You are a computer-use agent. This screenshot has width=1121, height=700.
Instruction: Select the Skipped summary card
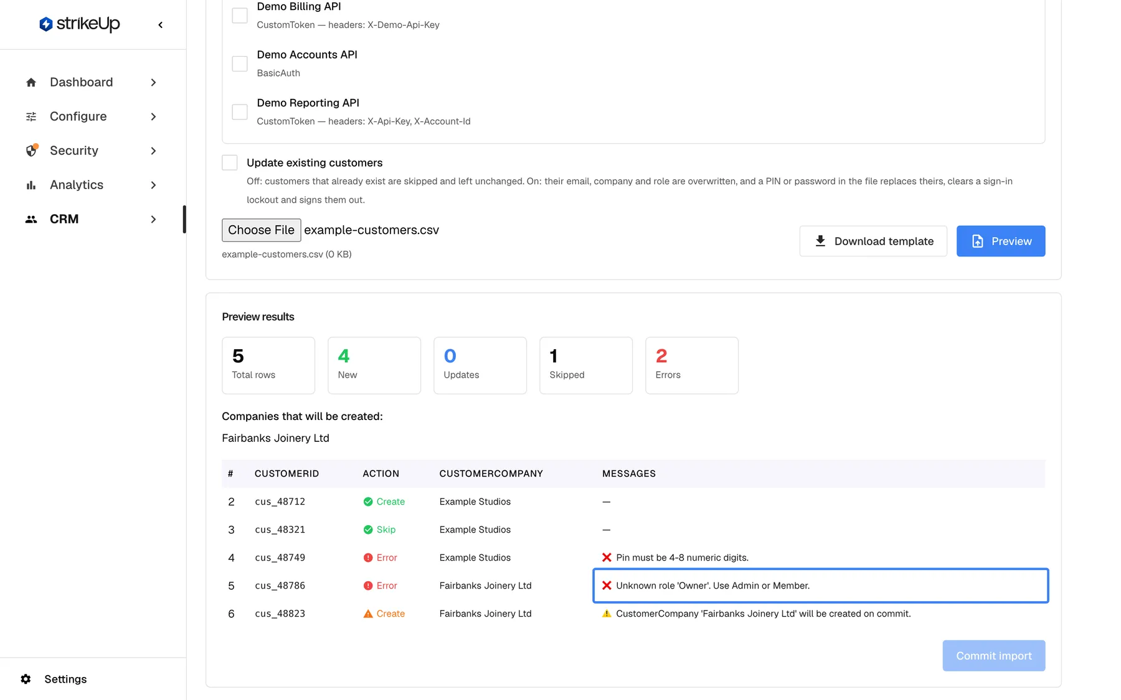click(586, 365)
